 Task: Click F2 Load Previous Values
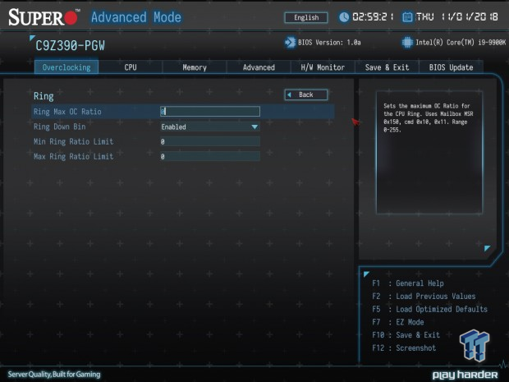(x=424, y=297)
